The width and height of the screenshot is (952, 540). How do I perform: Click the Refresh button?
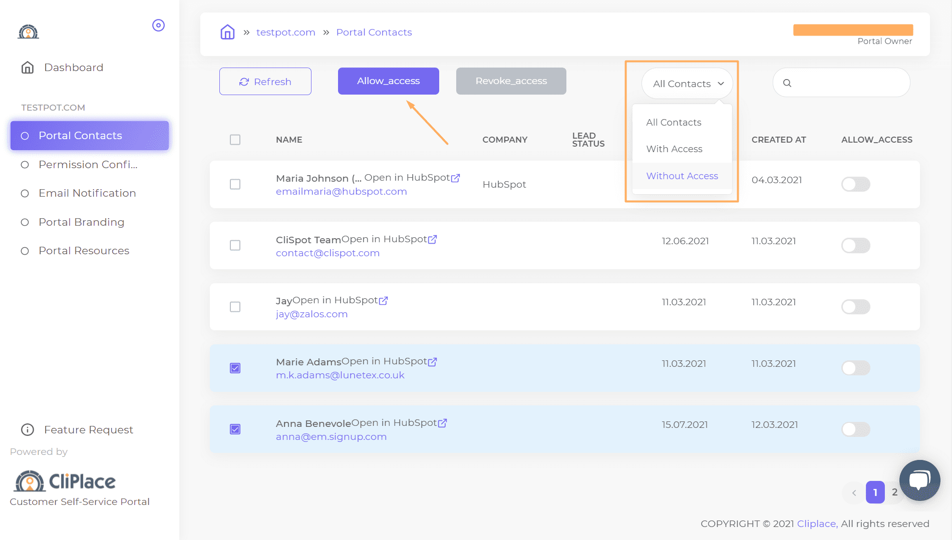(x=265, y=82)
